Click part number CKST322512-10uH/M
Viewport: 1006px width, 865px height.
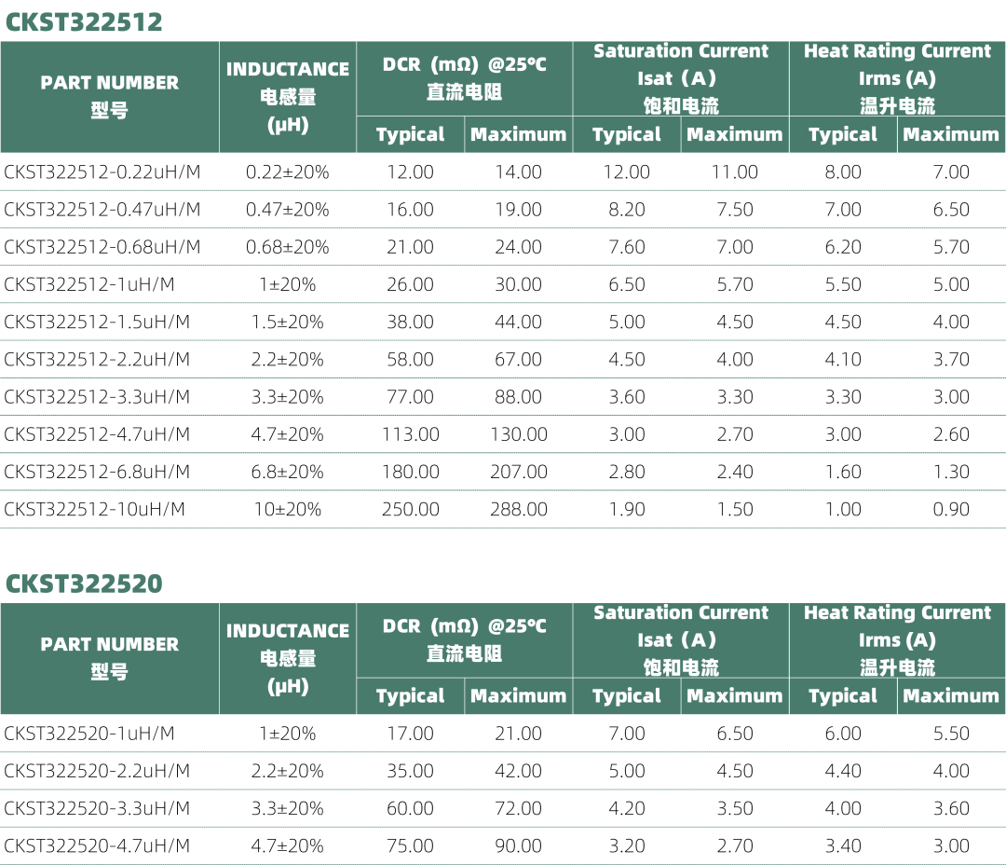pyautogui.click(x=95, y=509)
